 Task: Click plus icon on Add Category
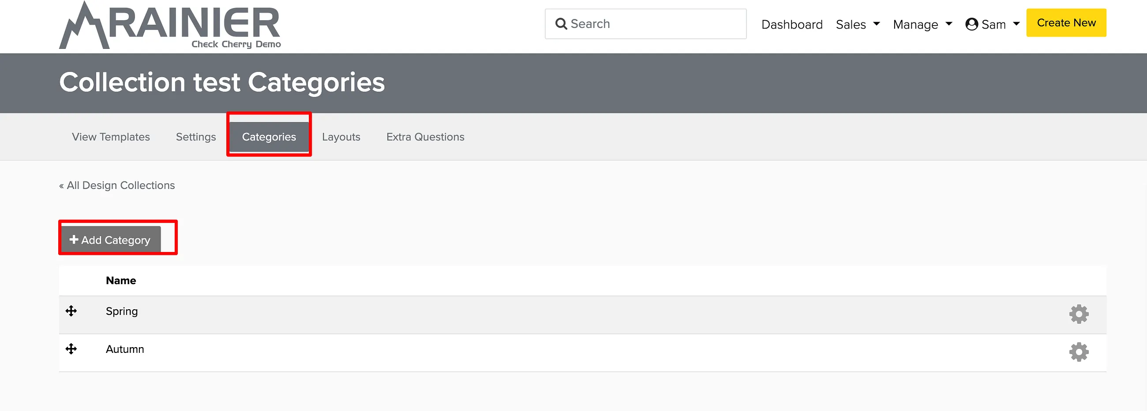pyautogui.click(x=74, y=239)
